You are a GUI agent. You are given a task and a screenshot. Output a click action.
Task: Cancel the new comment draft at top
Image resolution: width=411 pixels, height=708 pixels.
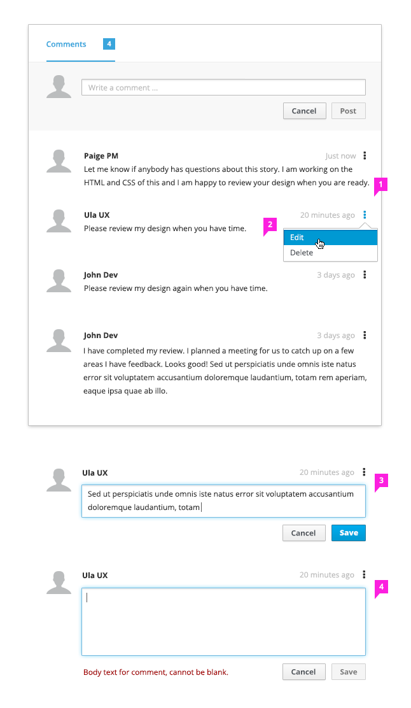click(304, 111)
